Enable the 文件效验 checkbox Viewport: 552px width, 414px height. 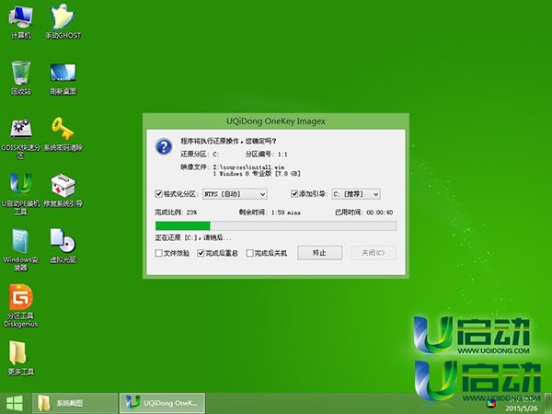point(158,253)
